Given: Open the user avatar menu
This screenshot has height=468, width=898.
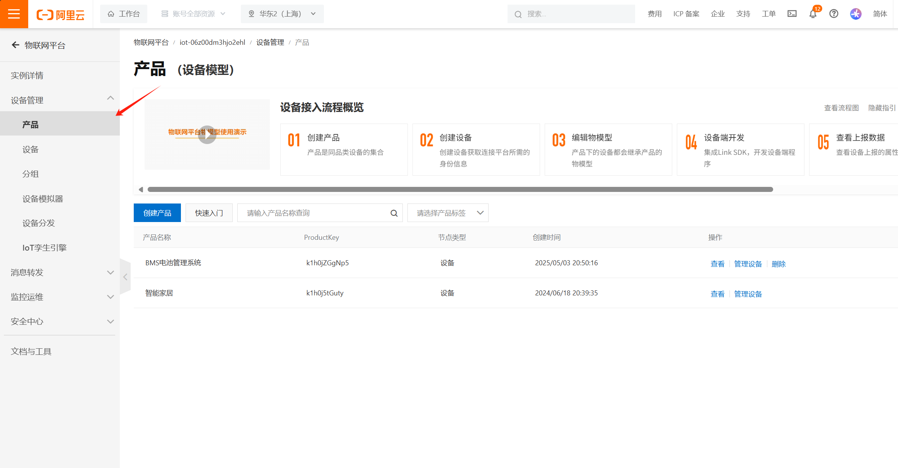Looking at the screenshot, I should (x=855, y=14).
